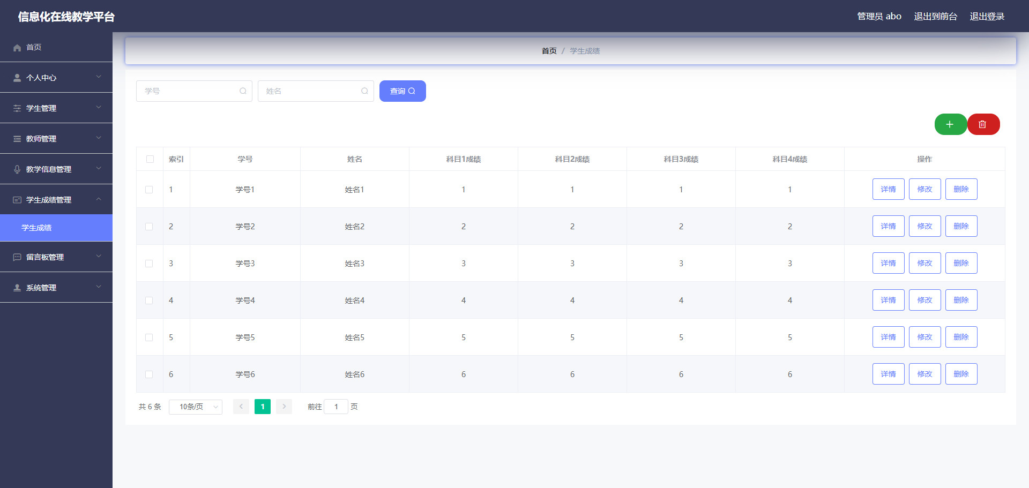Check the row checkbox for 学号3
The height and width of the screenshot is (488, 1029).
(x=149, y=264)
